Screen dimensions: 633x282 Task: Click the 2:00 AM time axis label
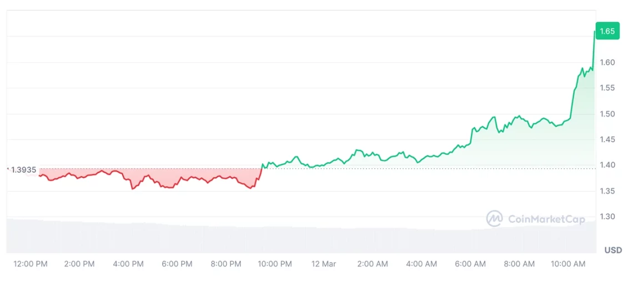pyautogui.click(x=373, y=264)
